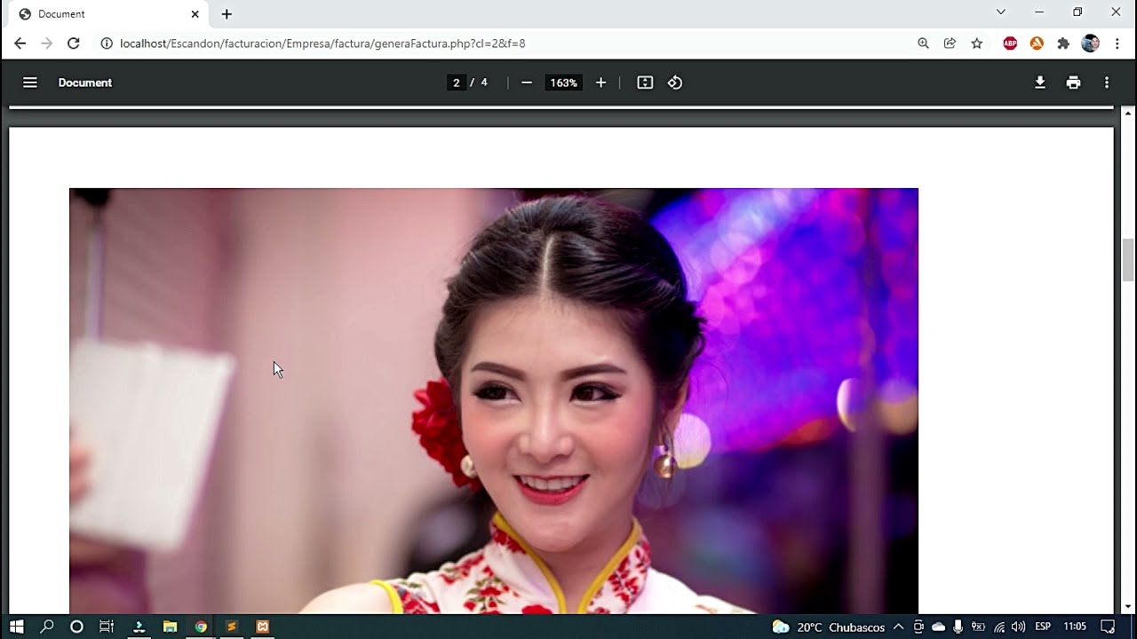This screenshot has height=639, width=1137.
Task: Select the Document browser tab
Action: [107, 14]
